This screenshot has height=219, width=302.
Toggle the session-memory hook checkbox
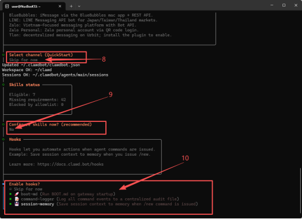(11, 204)
